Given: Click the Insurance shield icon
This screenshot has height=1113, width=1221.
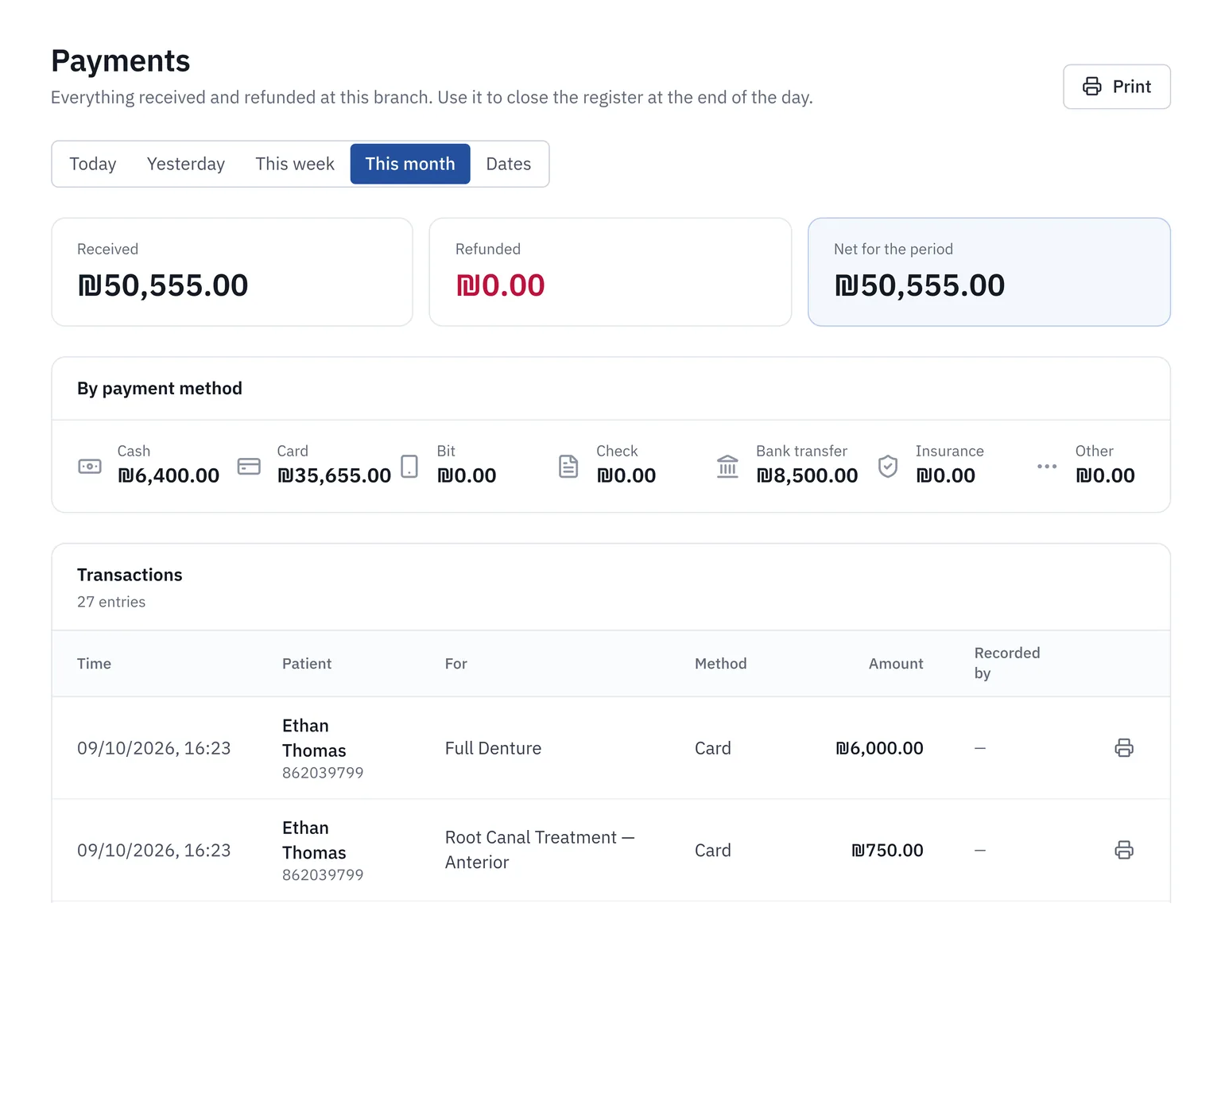Looking at the screenshot, I should pos(888,466).
